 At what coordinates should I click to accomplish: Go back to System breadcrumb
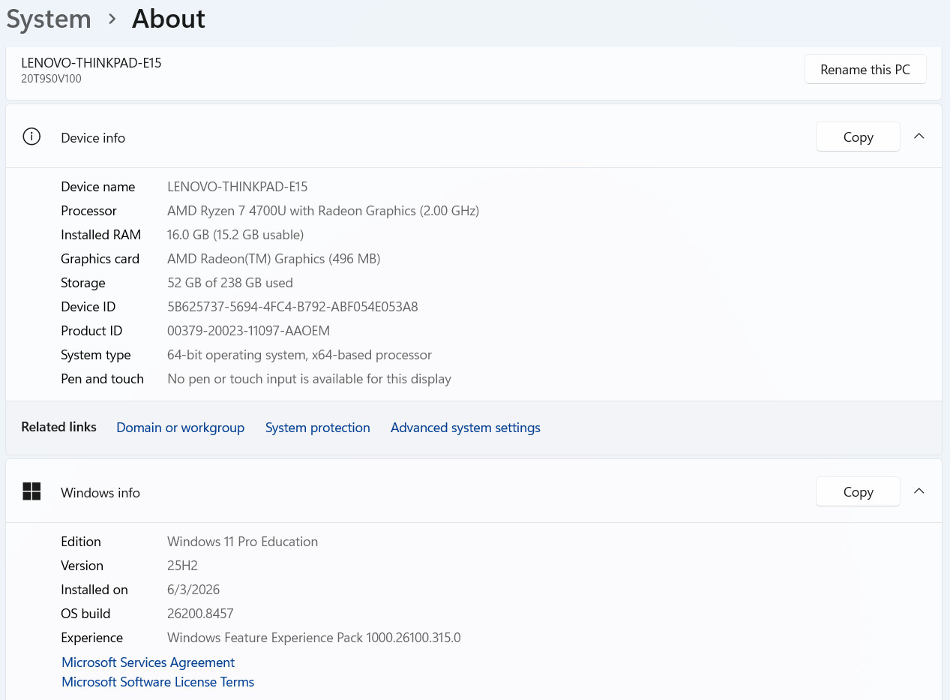tap(49, 19)
